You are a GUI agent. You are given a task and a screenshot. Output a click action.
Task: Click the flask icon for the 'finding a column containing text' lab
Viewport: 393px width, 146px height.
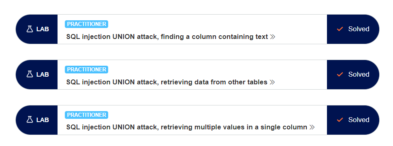pos(30,29)
